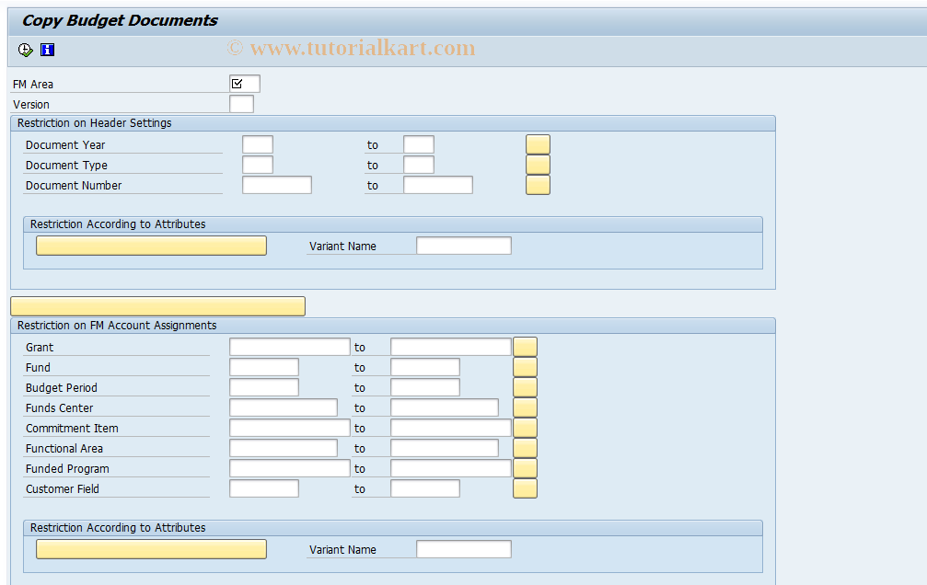Click Budget Period to field
Image resolution: width=927 pixels, height=585 pixels.
pos(425,387)
